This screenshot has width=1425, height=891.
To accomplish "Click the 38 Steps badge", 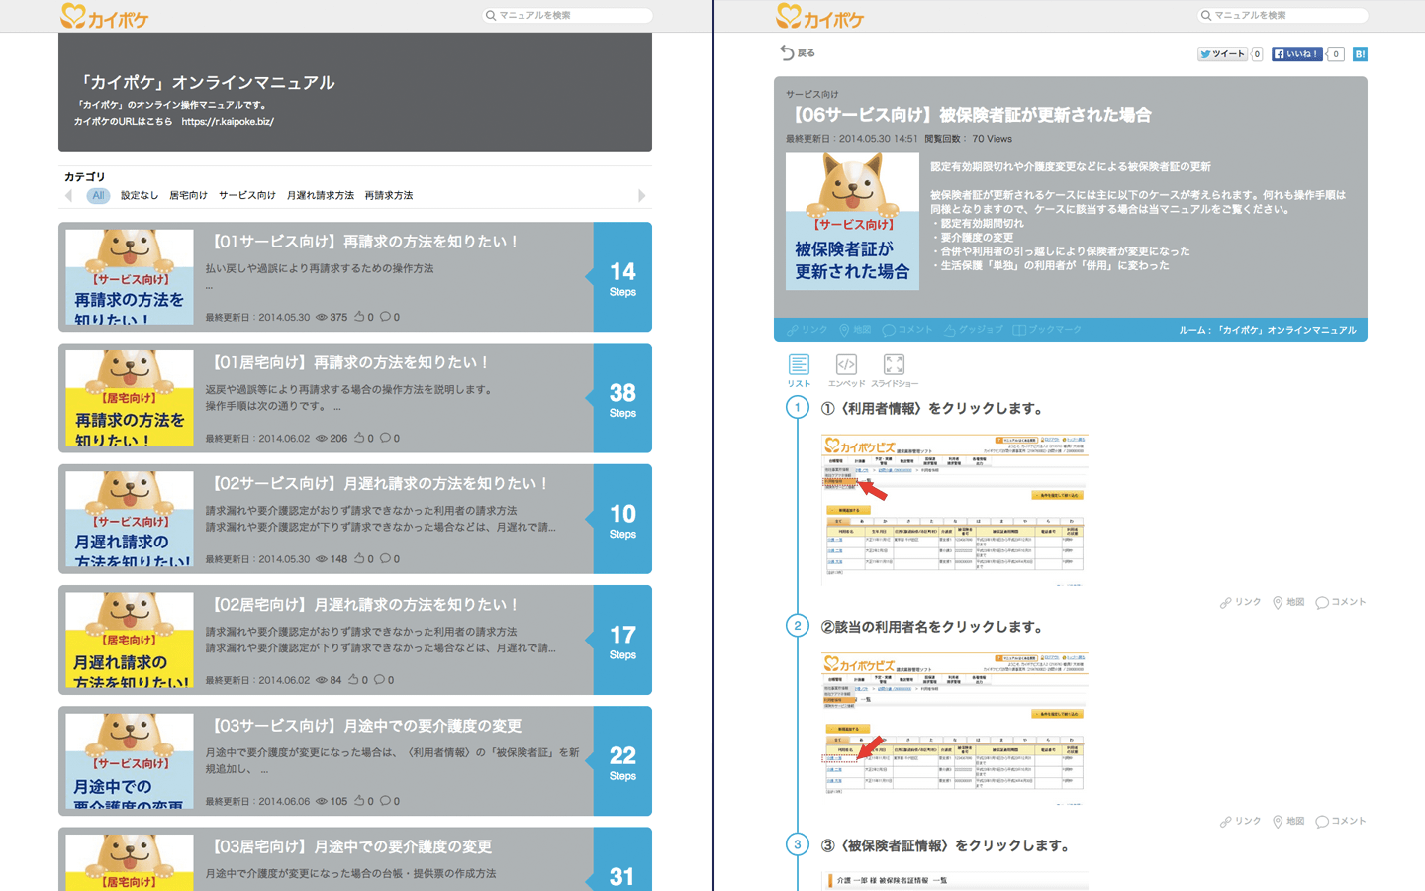I will pyautogui.click(x=622, y=398).
